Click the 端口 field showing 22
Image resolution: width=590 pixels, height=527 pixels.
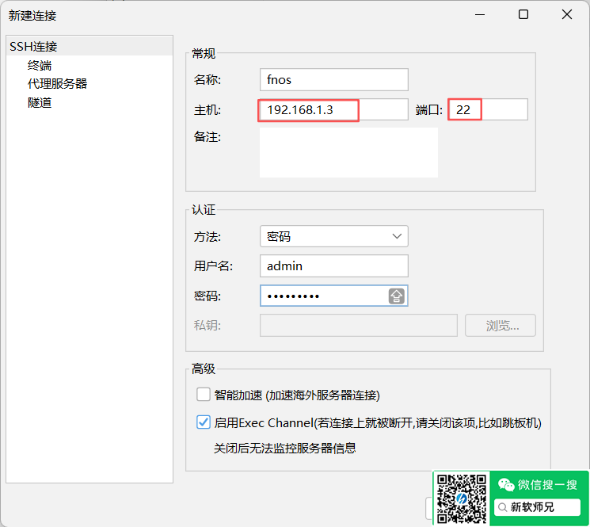click(487, 109)
